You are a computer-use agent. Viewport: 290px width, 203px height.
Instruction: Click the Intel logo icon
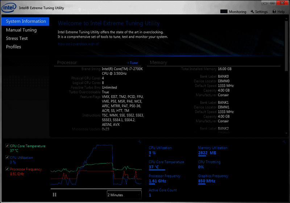click(9, 8)
